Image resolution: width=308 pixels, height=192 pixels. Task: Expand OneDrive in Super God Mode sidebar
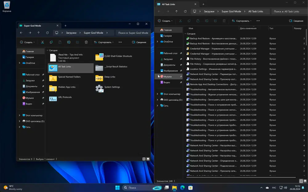(19, 63)
